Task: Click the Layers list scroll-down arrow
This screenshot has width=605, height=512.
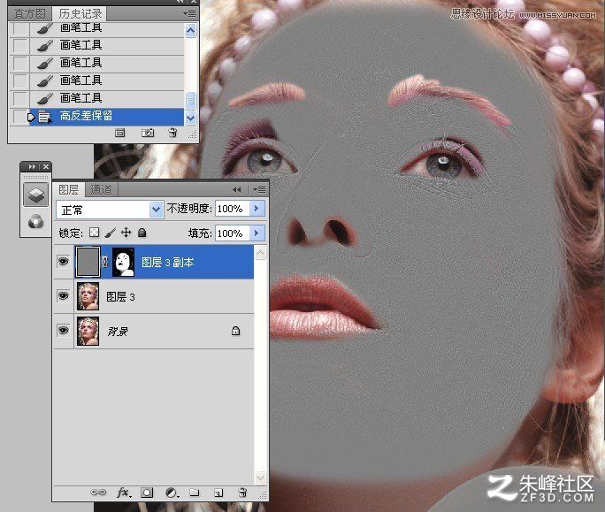Action: (x=261, y=478)
